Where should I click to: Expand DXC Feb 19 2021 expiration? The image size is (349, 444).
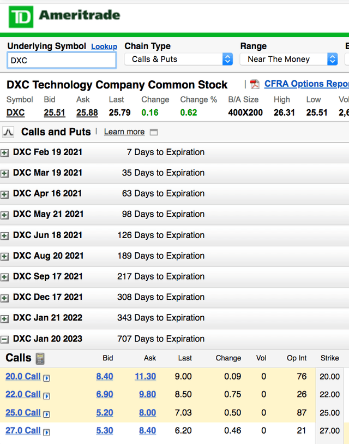click(x=4, y=153)
